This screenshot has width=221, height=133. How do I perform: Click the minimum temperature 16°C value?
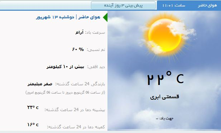pos(33,124)
